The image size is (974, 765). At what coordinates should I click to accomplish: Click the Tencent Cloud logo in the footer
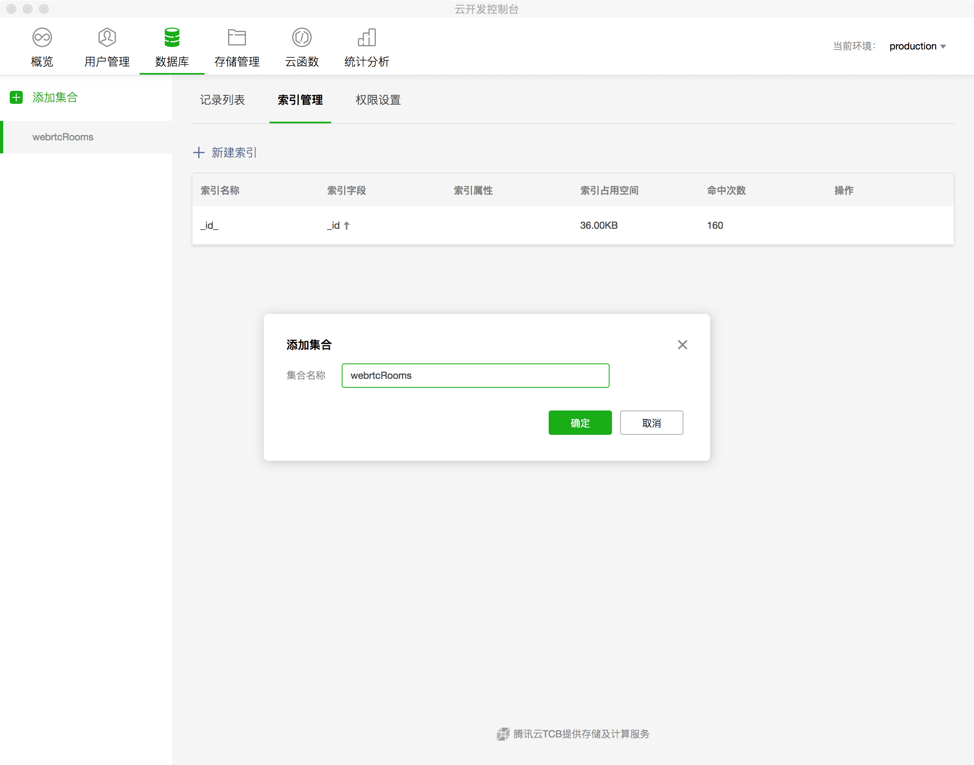[503, 734]
